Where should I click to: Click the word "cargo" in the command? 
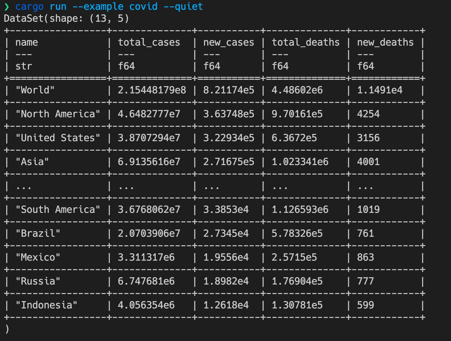(29, 7)
